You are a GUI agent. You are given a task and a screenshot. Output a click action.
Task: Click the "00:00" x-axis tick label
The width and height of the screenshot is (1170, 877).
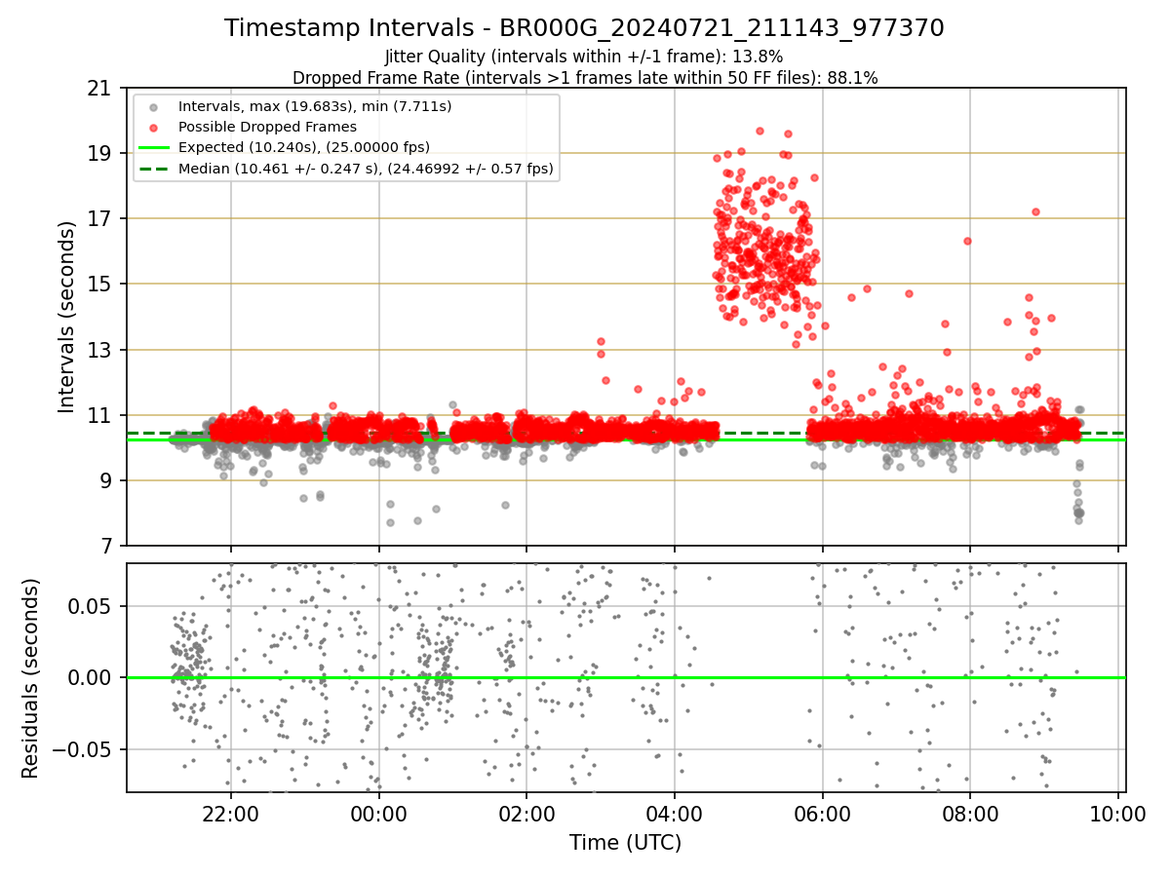[x=378, y=812]
